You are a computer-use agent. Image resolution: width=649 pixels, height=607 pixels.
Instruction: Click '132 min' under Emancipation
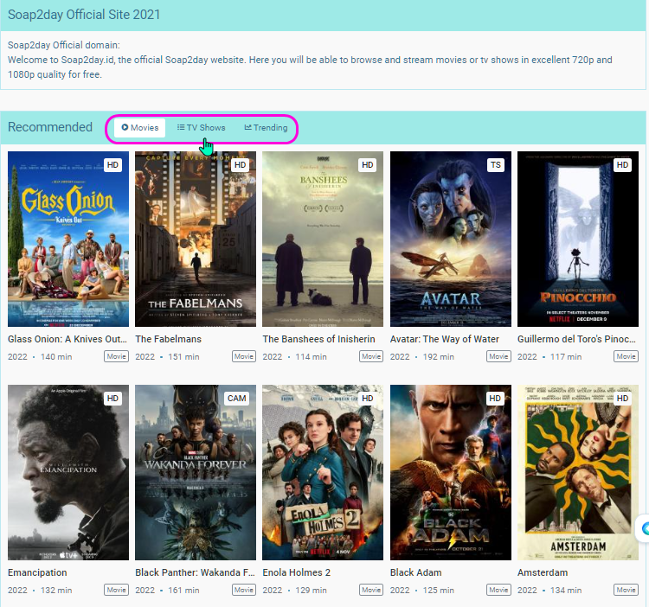56,591
